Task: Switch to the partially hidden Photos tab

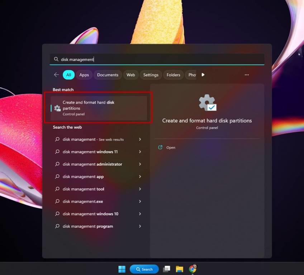Action: click(191, 75)
